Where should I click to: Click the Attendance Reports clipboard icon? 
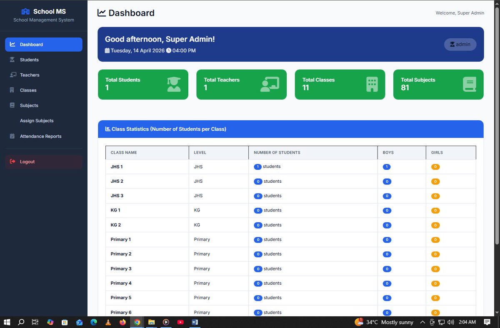(x=12, y=136)
